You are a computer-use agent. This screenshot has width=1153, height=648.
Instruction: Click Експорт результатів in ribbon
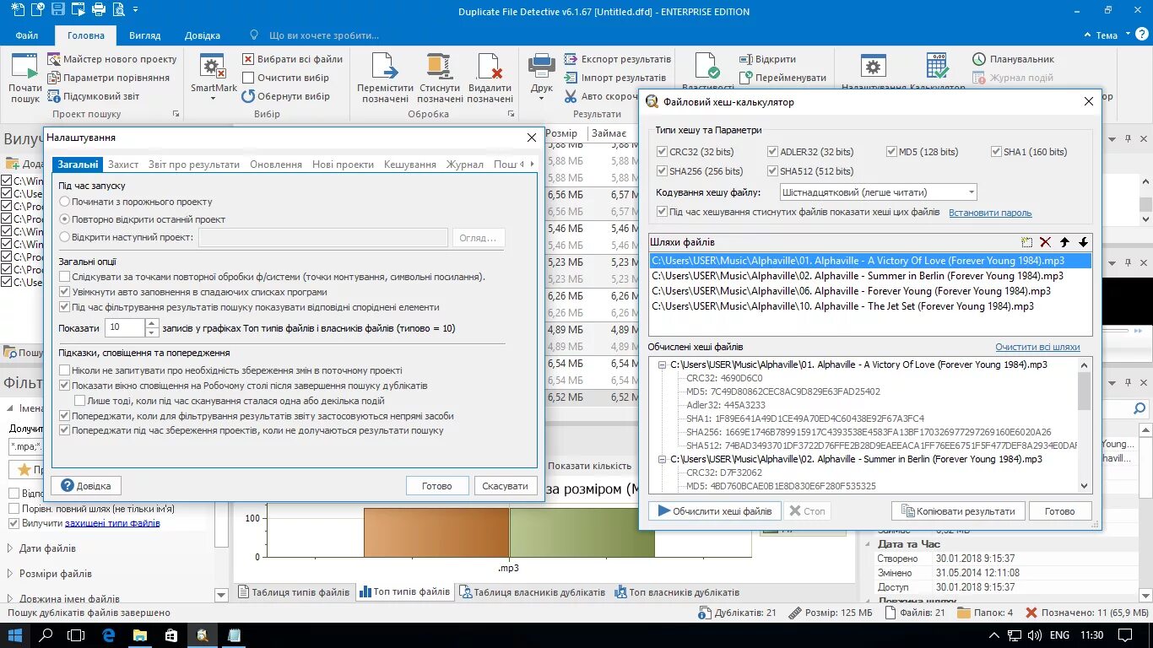tap(617, 59)
